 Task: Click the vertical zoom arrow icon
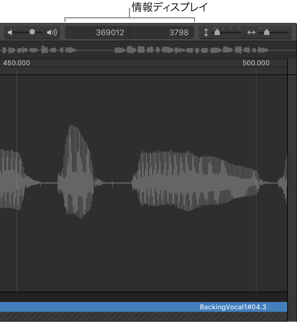(206, 32)
